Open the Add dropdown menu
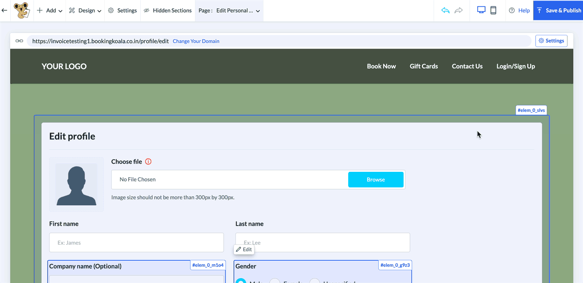This screenshot has width=583, height=283. click(x=49, y=10)
